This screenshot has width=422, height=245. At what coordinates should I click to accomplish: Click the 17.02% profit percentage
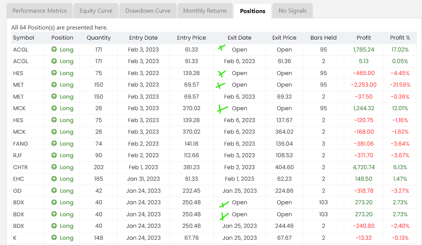pos(400,50)
